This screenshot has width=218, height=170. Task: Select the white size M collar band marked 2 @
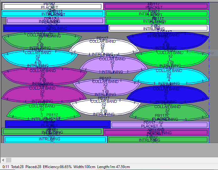click(x=104, y=107)
